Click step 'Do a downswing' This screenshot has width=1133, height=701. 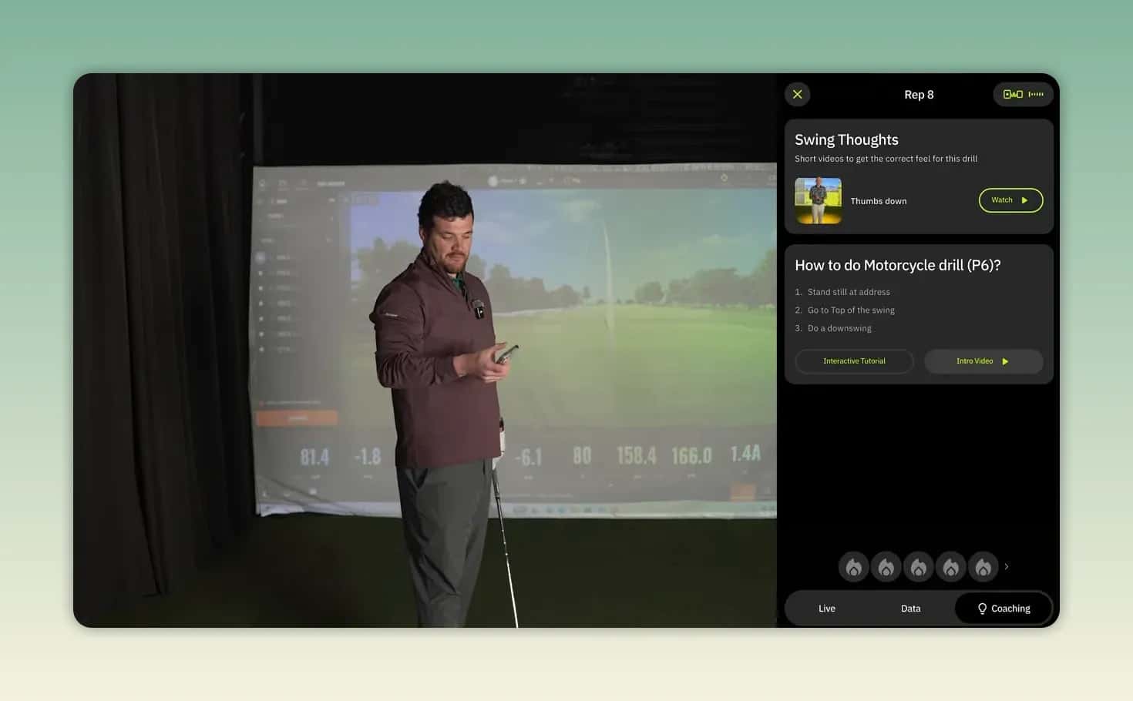coord(839,328)
